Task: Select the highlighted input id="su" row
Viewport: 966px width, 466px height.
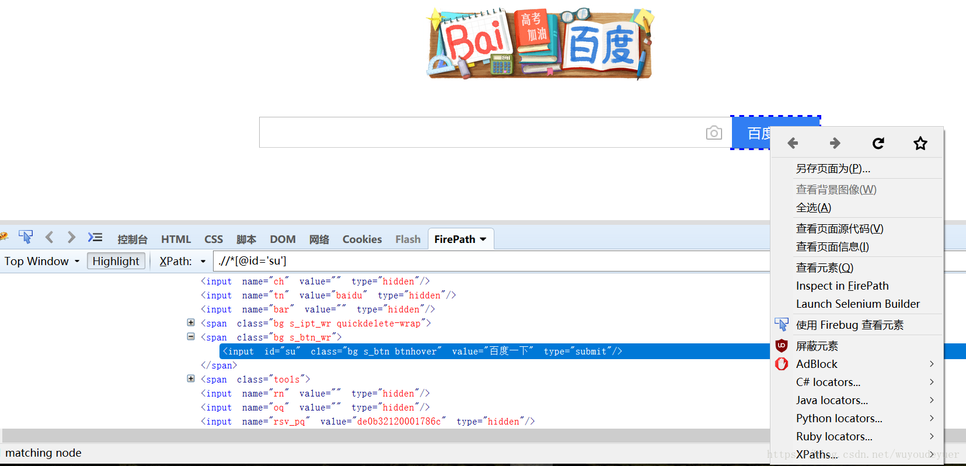Action: point(495,351)
